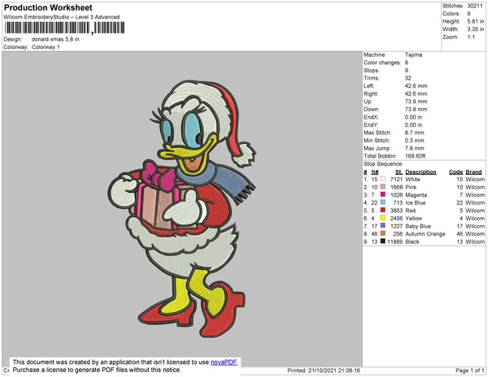
Task: Click the Stitches value 30211
Action: [475, 6]
